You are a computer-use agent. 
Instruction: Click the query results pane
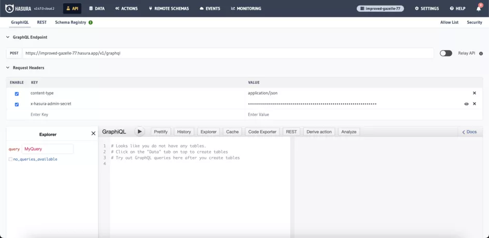point(389,187)
